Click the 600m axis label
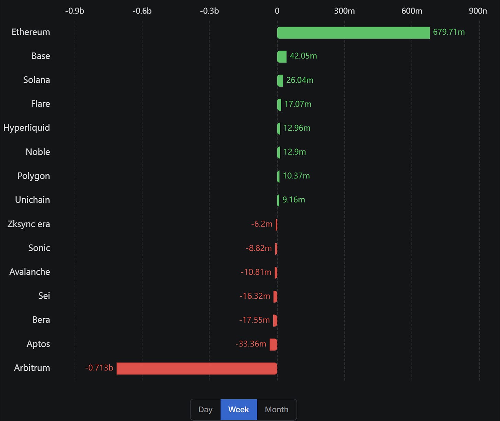Screen dimensions: 500x421 pos(412,11)
